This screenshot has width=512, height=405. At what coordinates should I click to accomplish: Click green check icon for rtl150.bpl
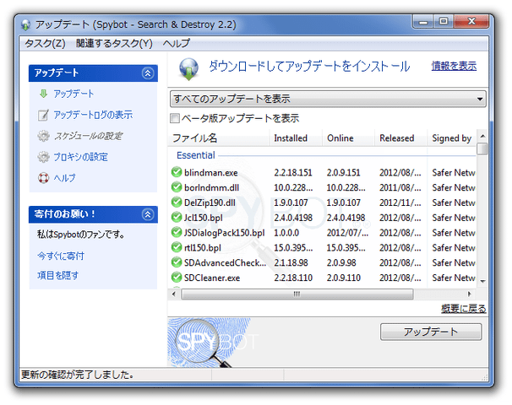pyautogui.click(x=177, y=247)
